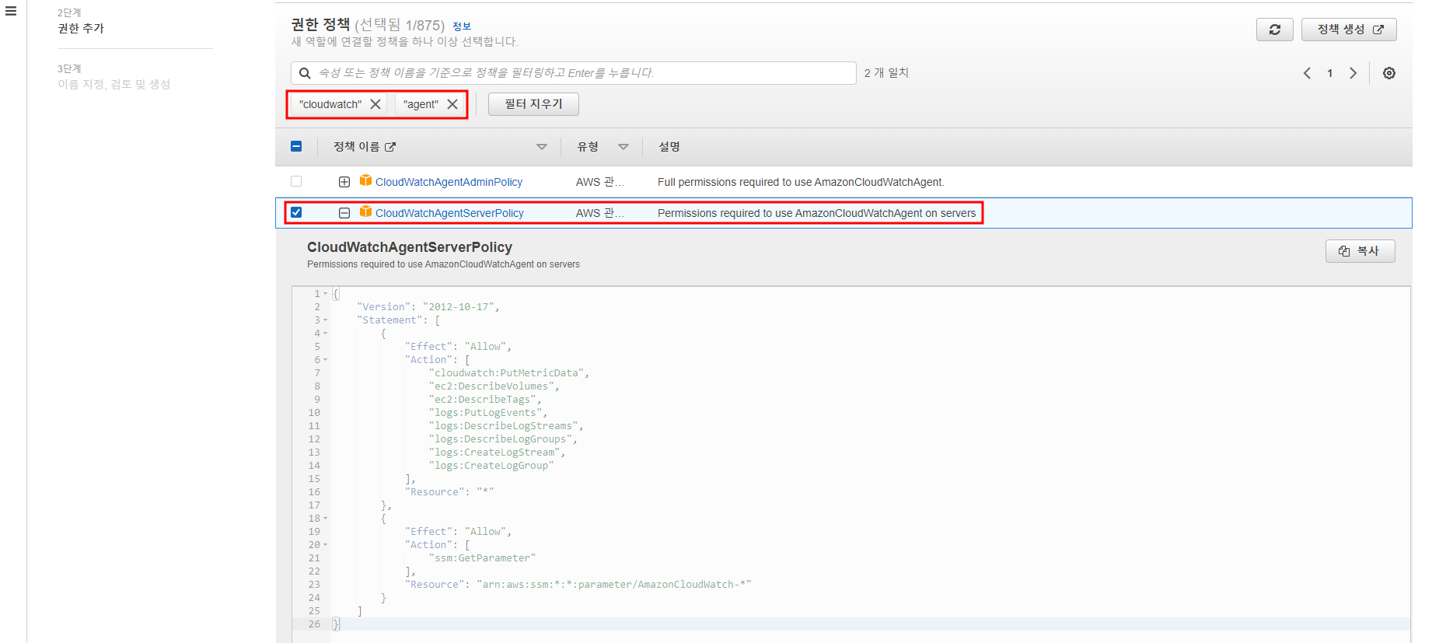The image size is (1439, 643).
Task: Collapse the CloudWatchAgentServerPolicy details
Action: click(x=344, y=213)
